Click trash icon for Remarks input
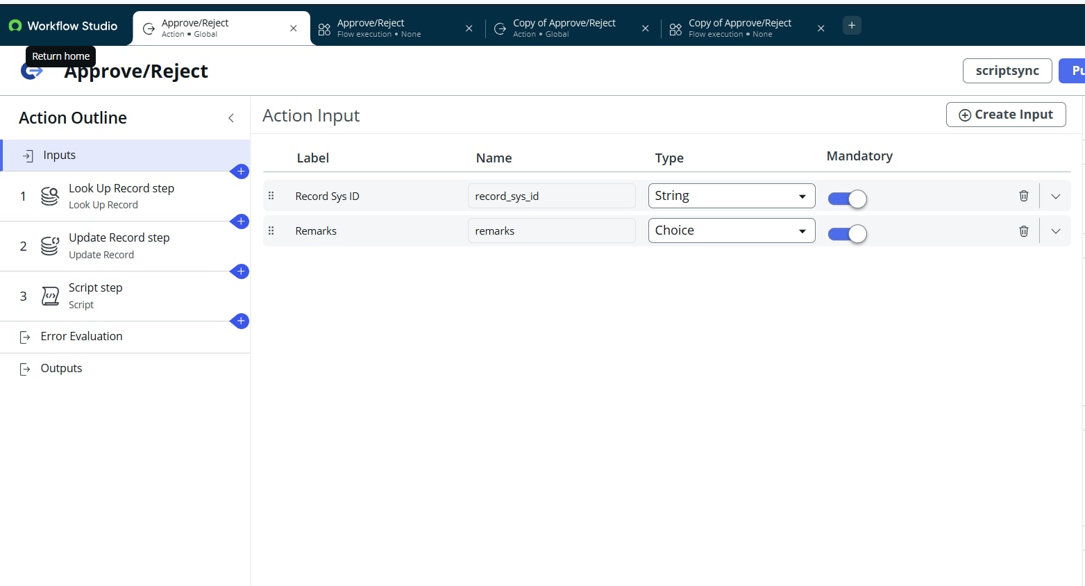Viewport: 1085px width, 586px height. coord(1023,231)
